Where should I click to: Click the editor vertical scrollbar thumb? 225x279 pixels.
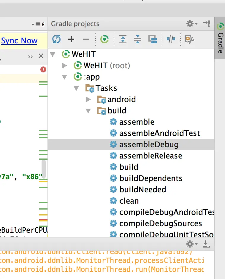pyautogui.click(x=44, y=169)
